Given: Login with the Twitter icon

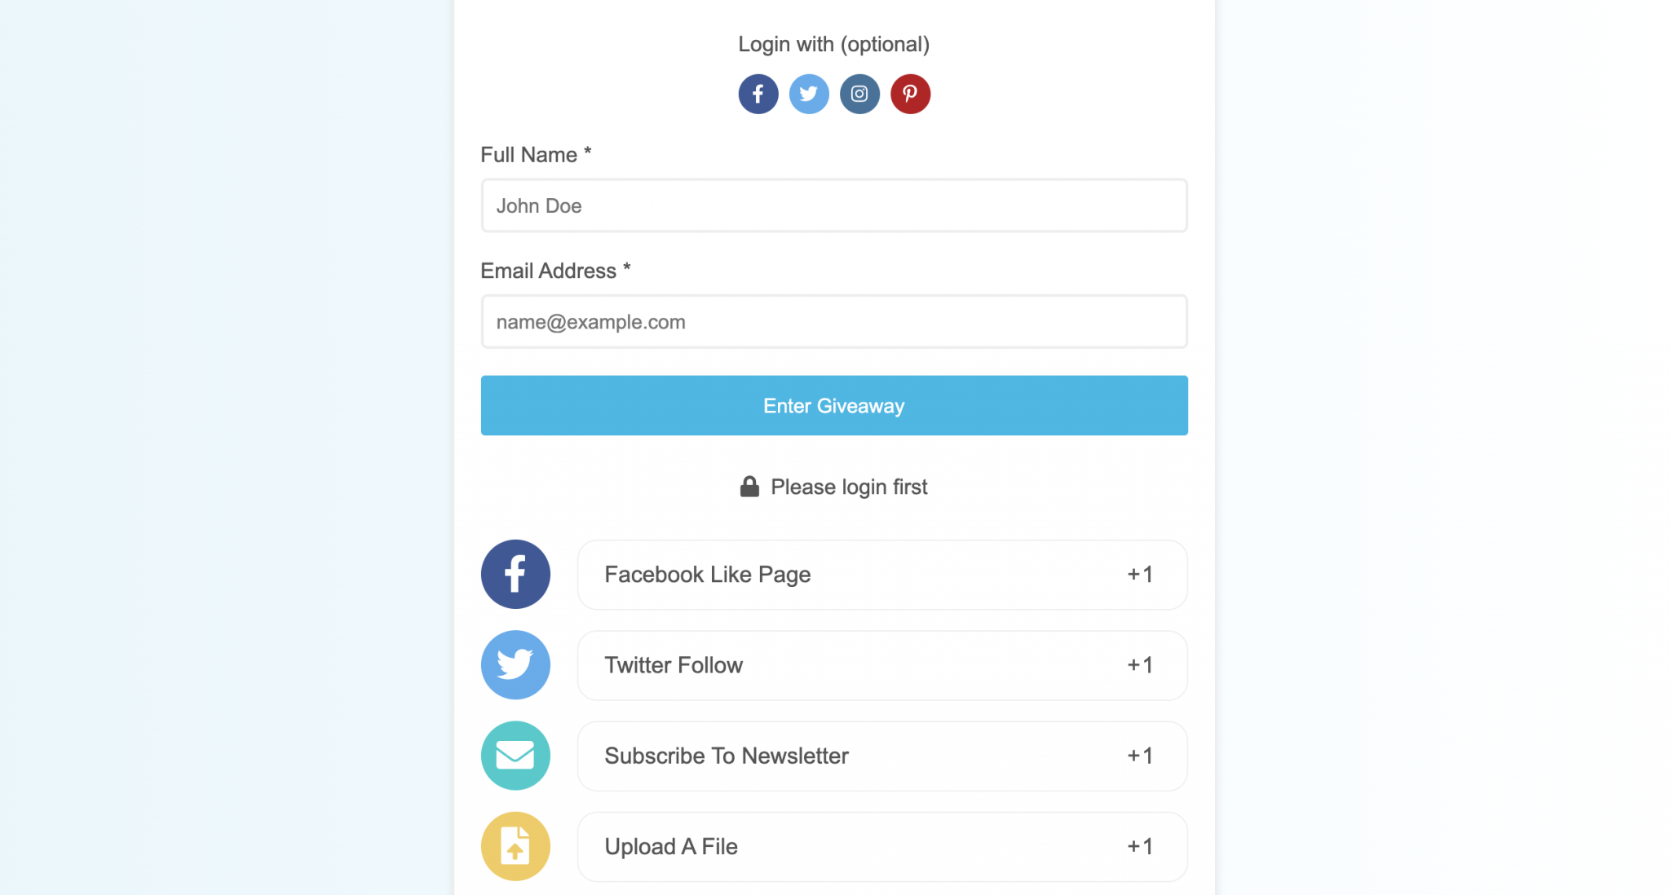Looking at the screenshot, I should (808, 94).
